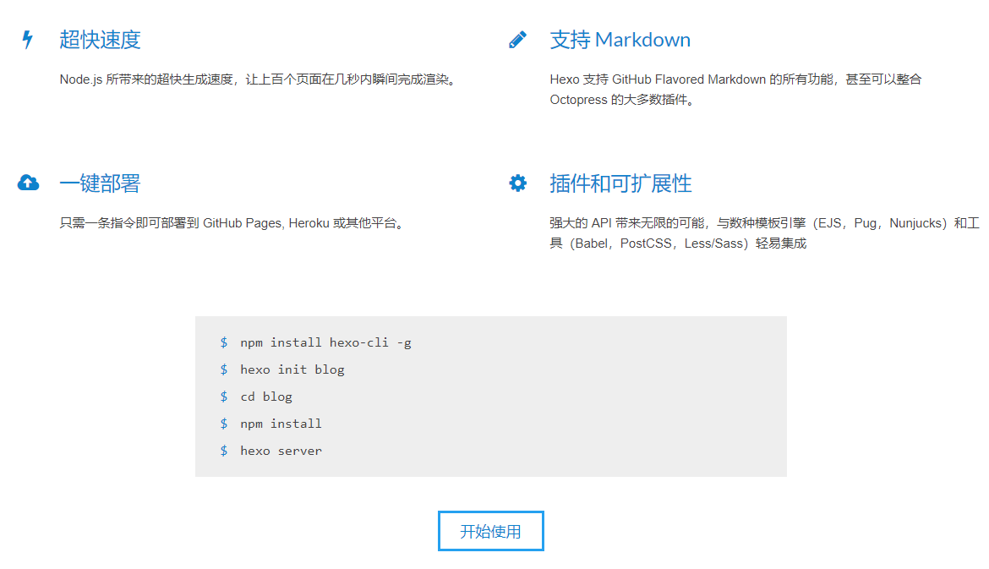Select the hexo init blog command line
The height and width of the screenshot is (569, 989).
pos(292,369)
